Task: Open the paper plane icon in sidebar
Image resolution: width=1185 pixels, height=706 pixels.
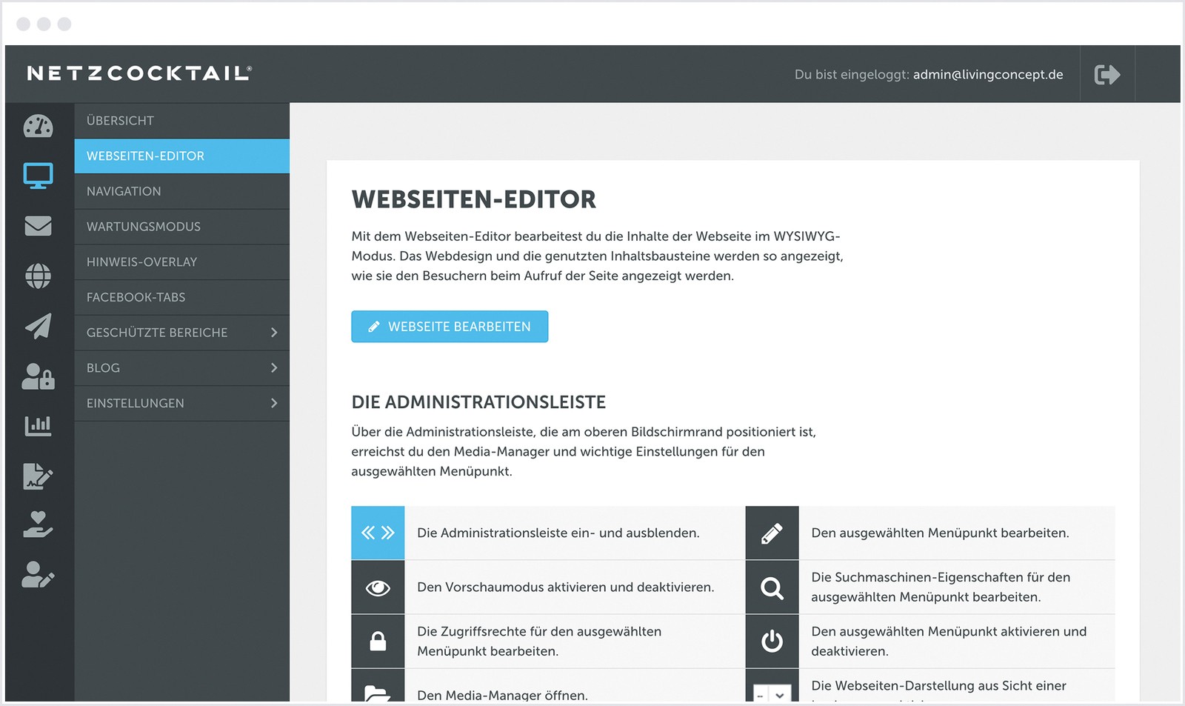Action: coord(38,326)
